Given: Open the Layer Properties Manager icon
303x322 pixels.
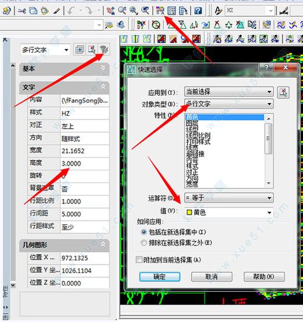Looking at the screenshot, I should click(x=109, y=25).
